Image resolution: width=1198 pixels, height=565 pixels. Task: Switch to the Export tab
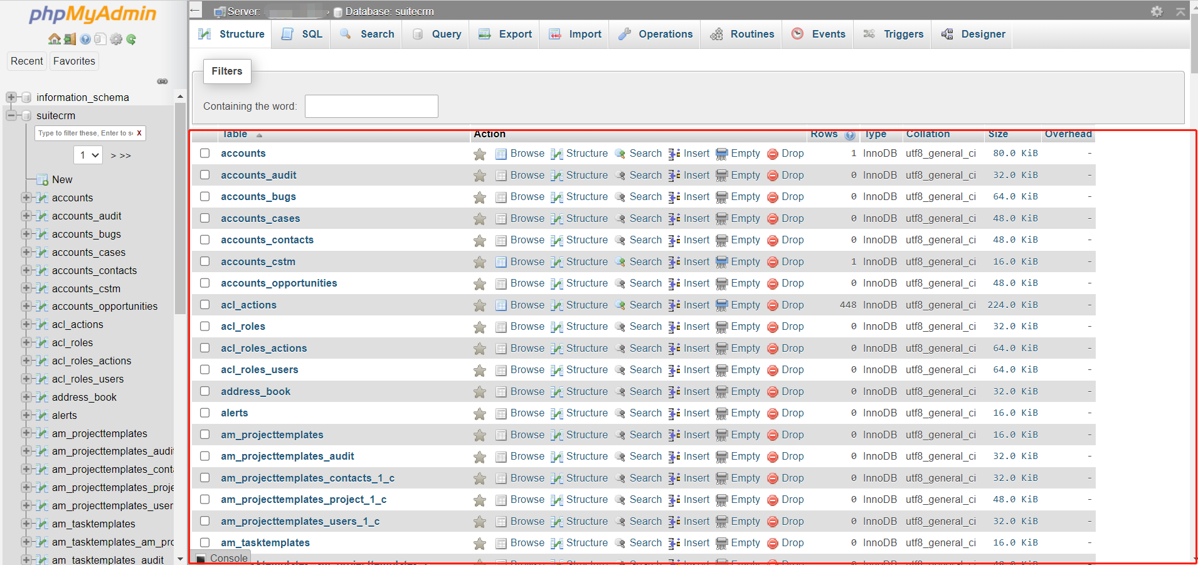pyautogui.click(x=505, y=34)
